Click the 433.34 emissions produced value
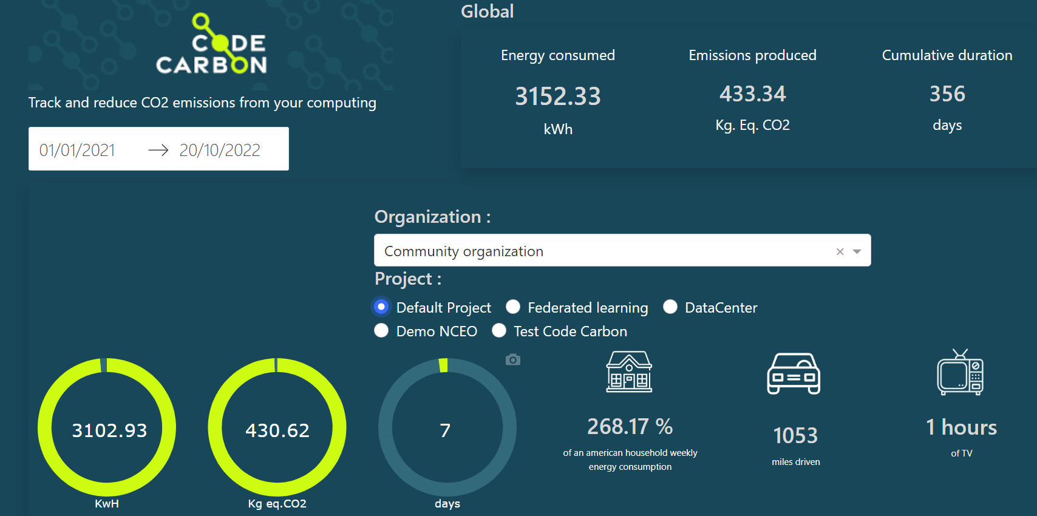Viewport: 1037px width, 516px height. pos(752,94)
